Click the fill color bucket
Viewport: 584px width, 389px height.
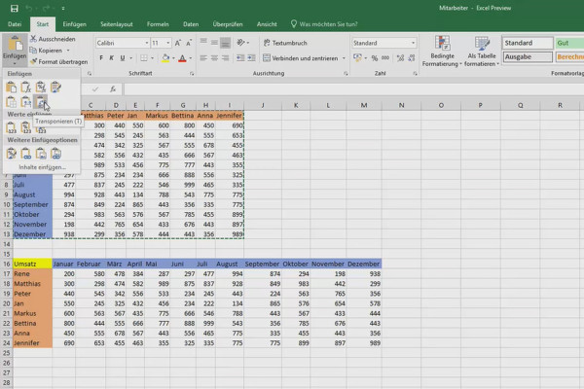click(x=165, y=58)
